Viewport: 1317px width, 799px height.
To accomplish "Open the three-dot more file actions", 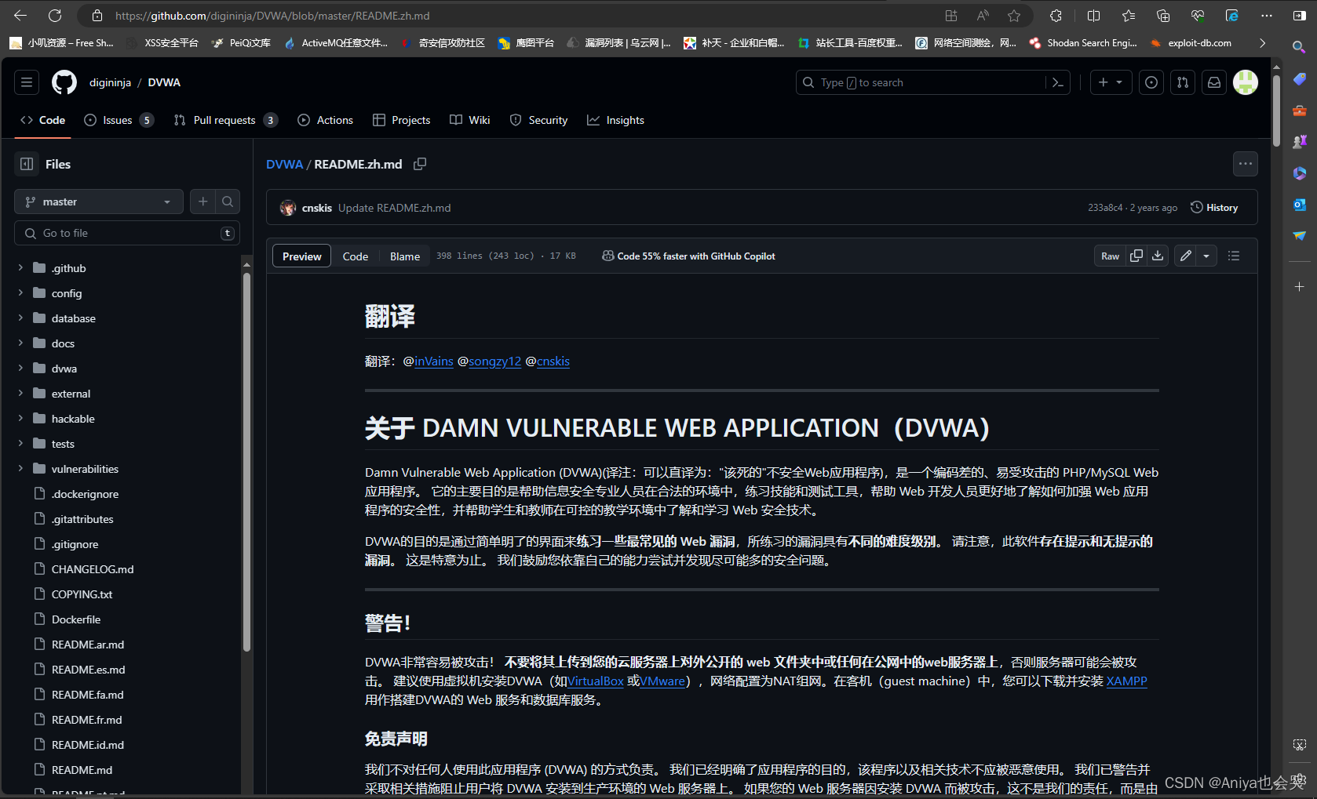I will 1246,164.
